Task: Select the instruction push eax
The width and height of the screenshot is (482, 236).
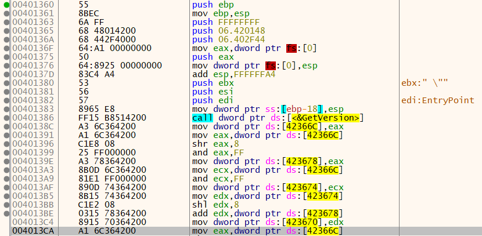Action: (213, 57)
